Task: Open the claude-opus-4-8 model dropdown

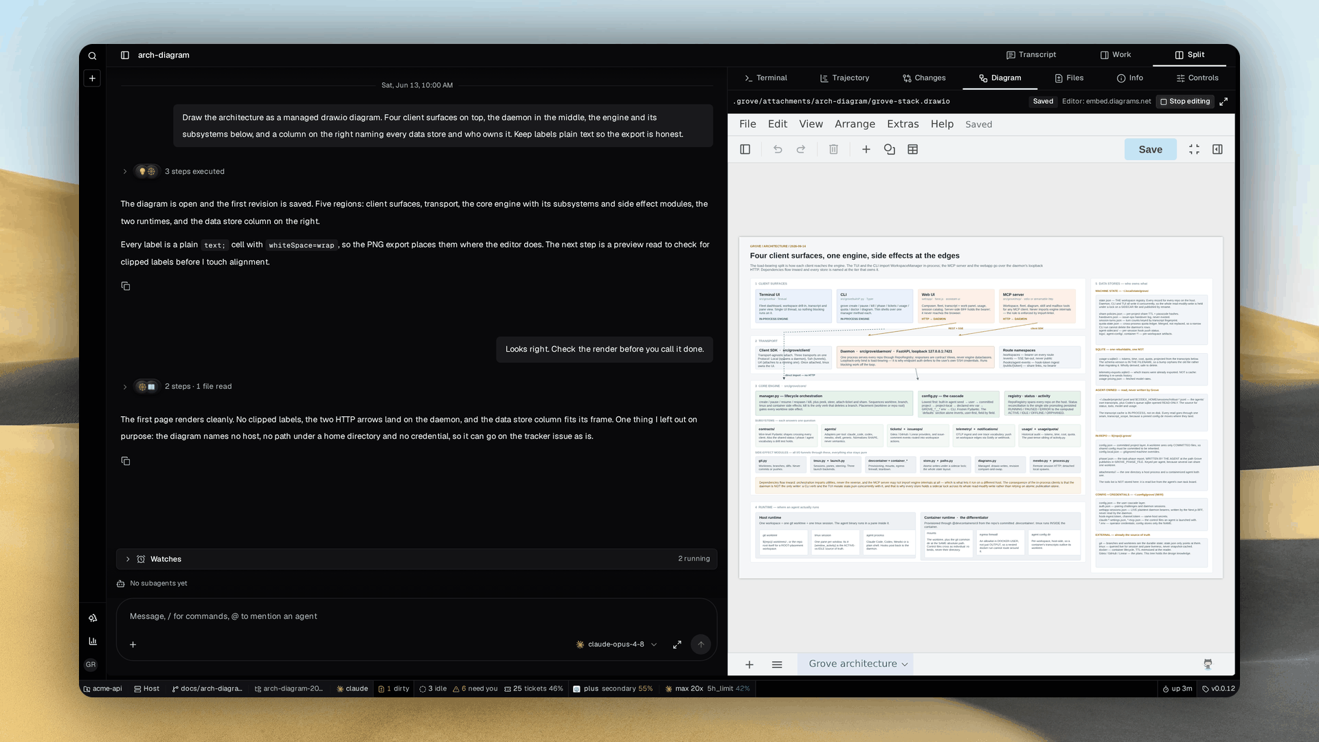Action: (616, 644)
